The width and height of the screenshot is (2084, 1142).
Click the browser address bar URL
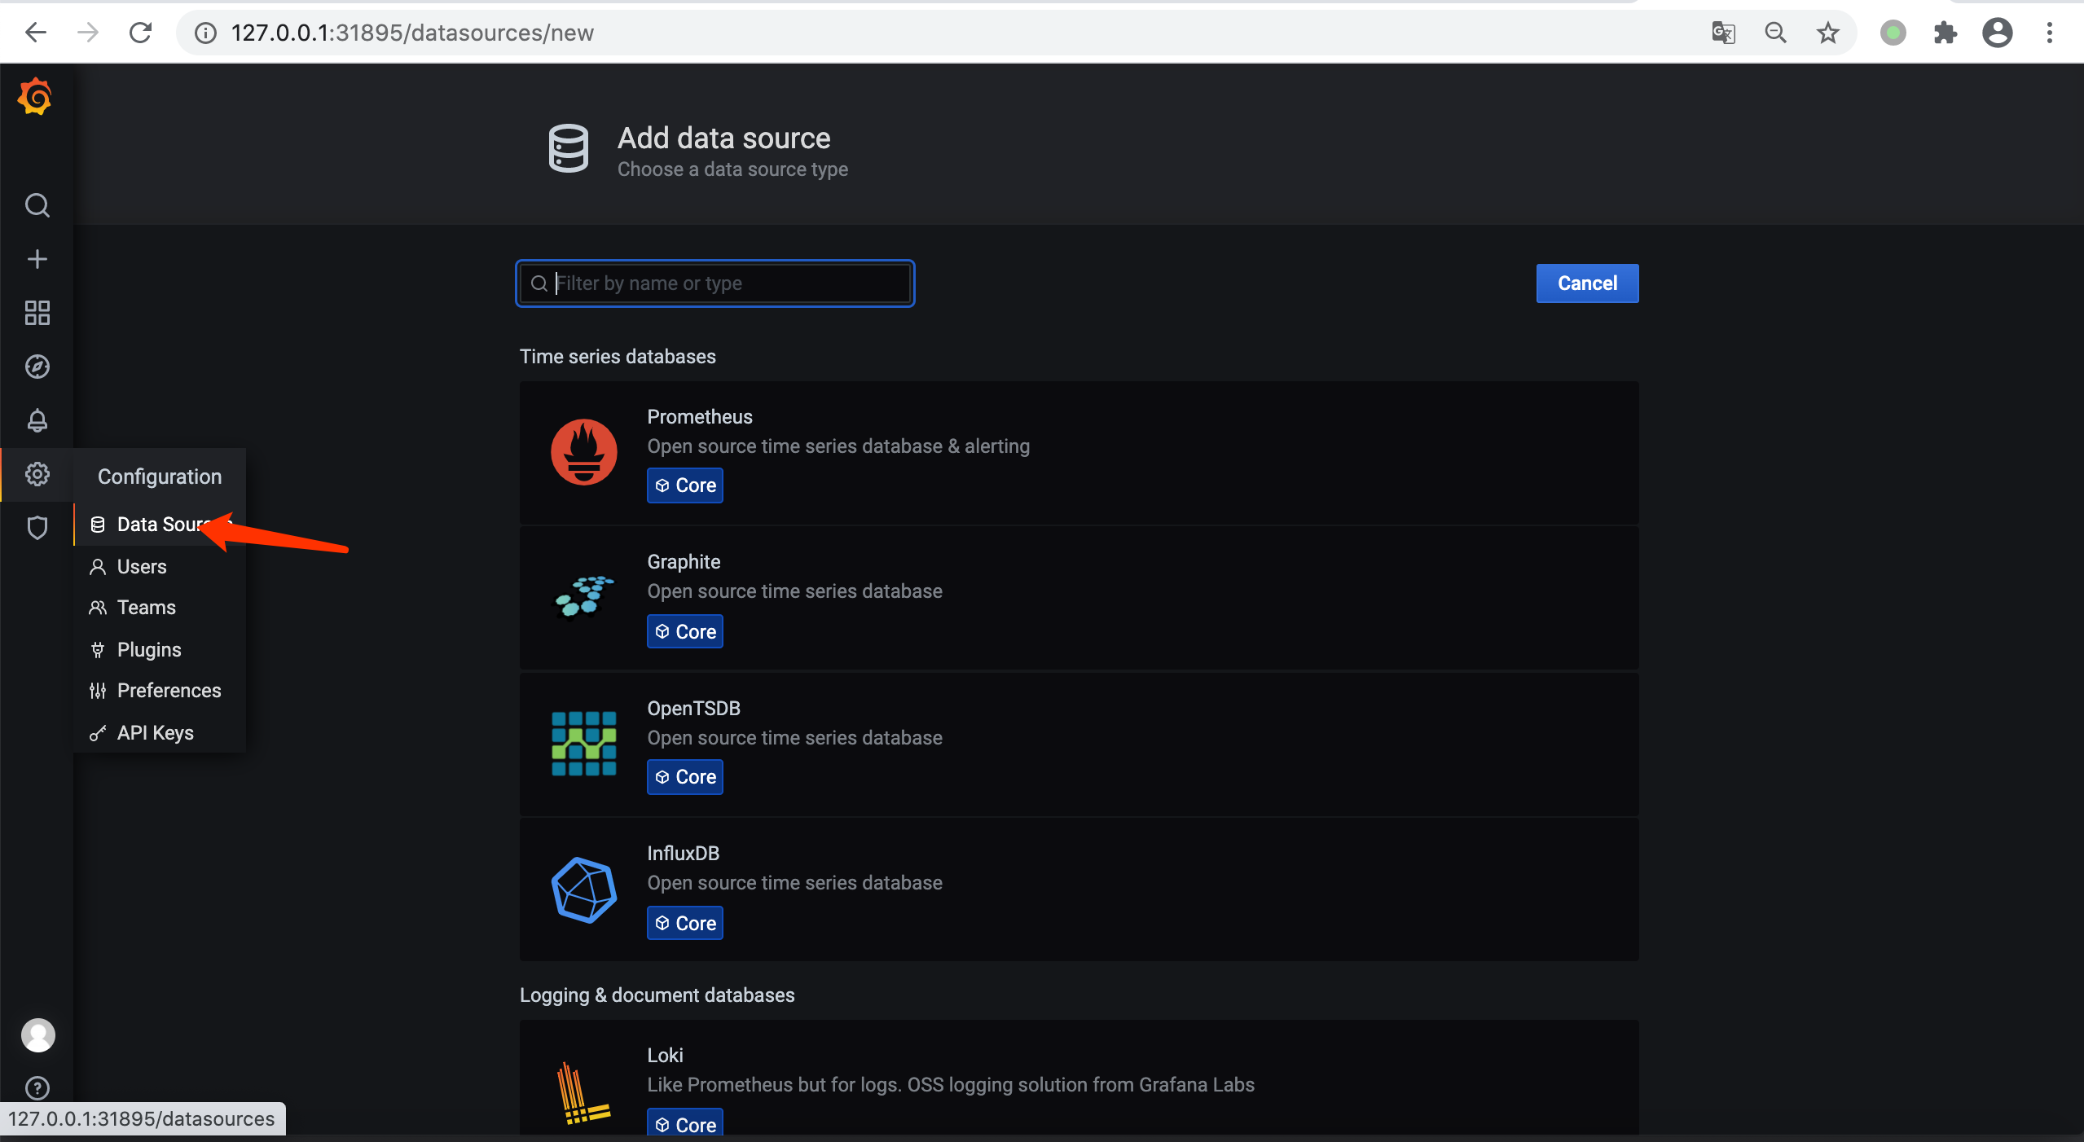412,33
